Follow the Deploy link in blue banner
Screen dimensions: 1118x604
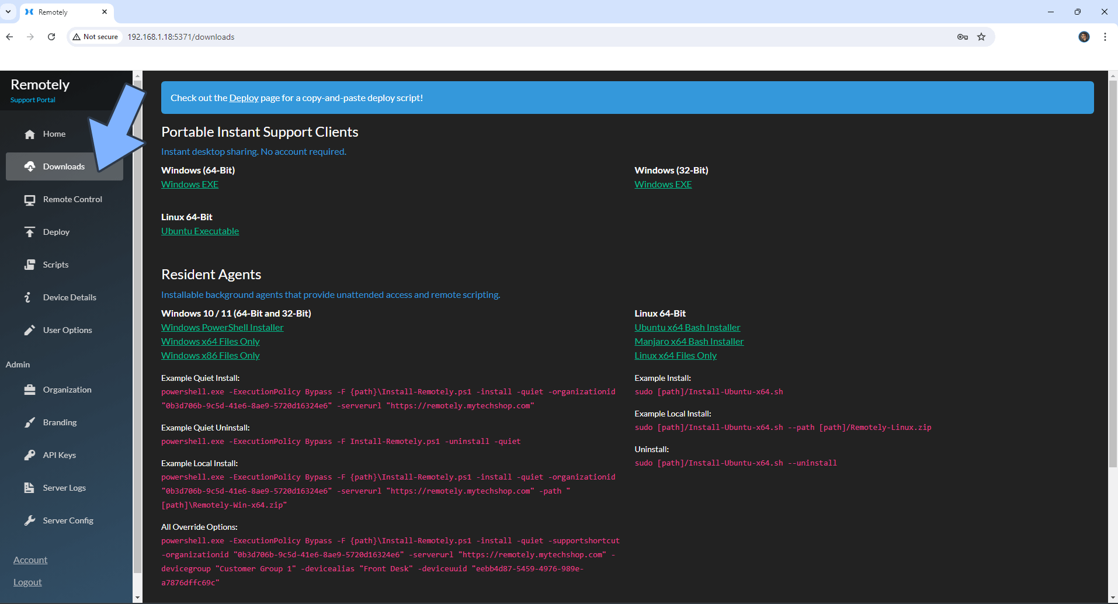coord(244,98)
